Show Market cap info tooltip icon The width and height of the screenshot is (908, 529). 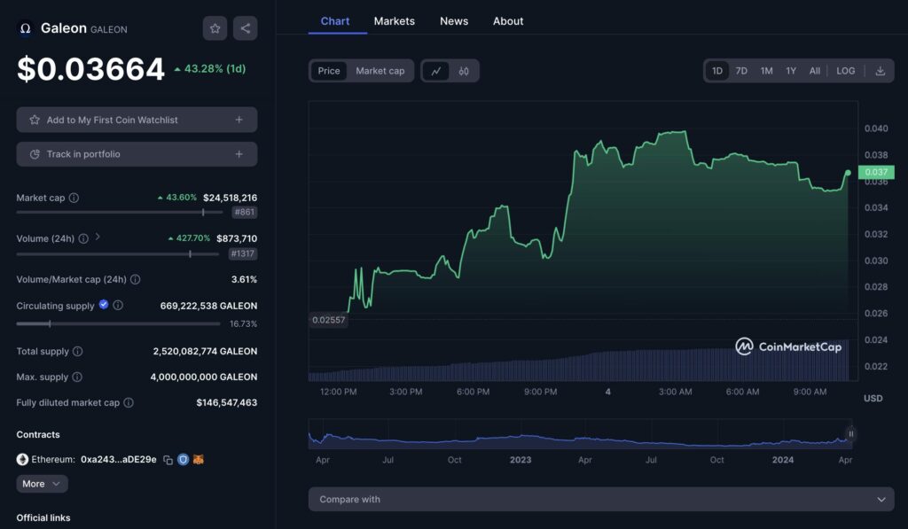point(74,198)
